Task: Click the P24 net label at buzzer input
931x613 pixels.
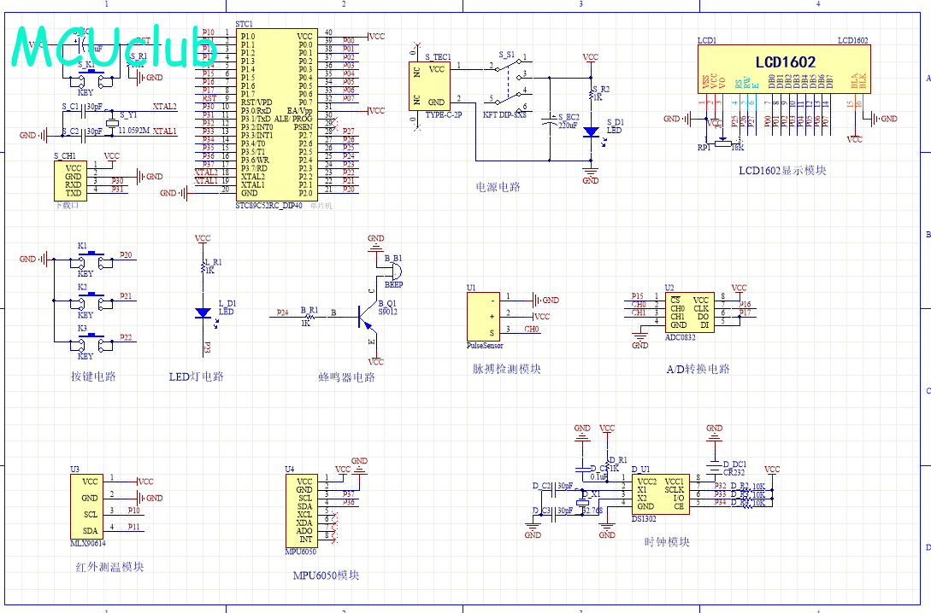Action: [x=283, y=312]
